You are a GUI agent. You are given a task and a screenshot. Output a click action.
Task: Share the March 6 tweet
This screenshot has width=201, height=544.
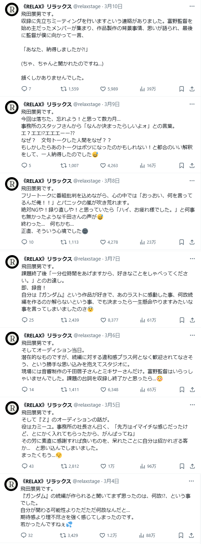[x=192, y=389]
